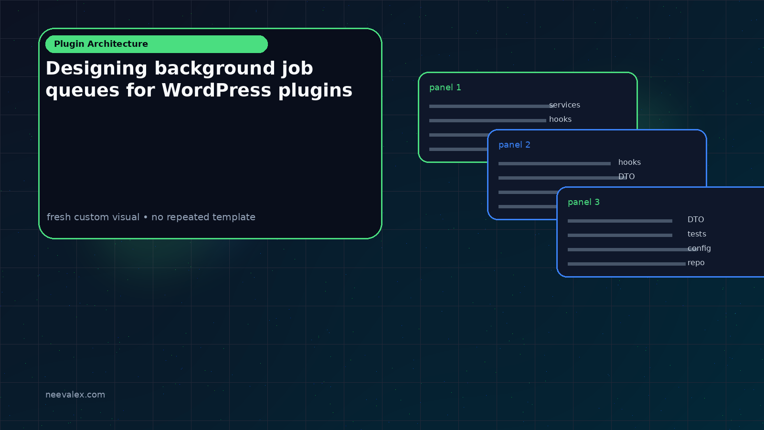
Task: Open the neevalex.com site label
Action: 75,395
